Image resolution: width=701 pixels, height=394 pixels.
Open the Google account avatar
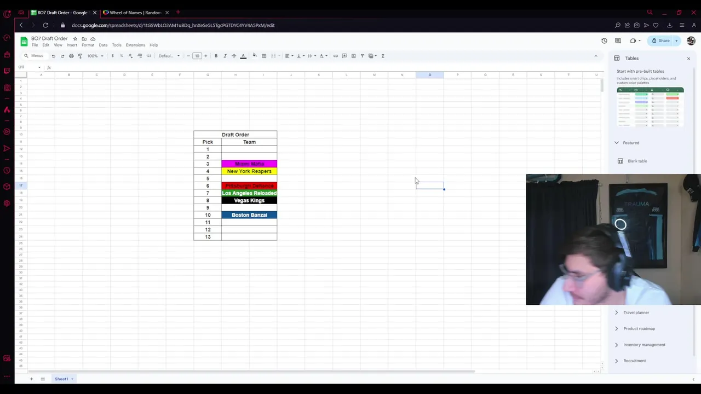(691, 40)
